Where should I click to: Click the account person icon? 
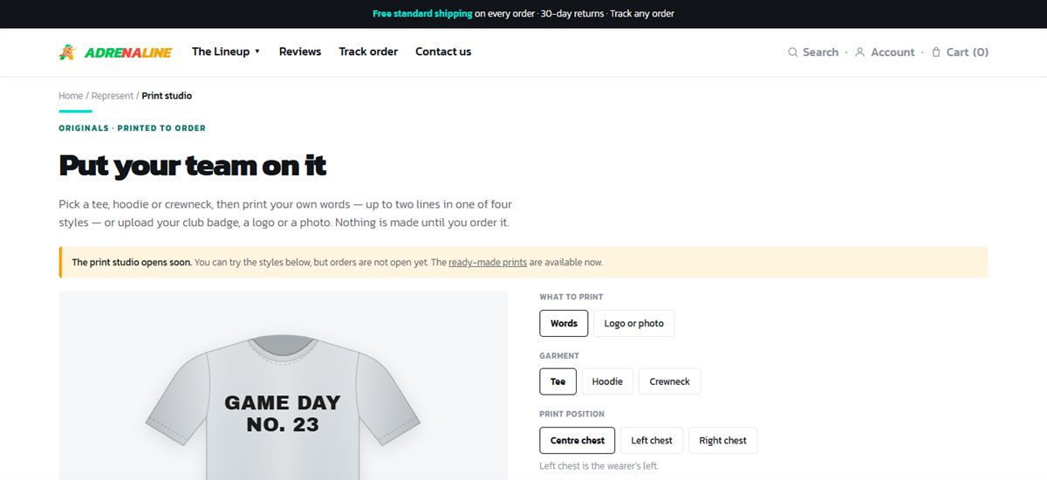[859, 52]
